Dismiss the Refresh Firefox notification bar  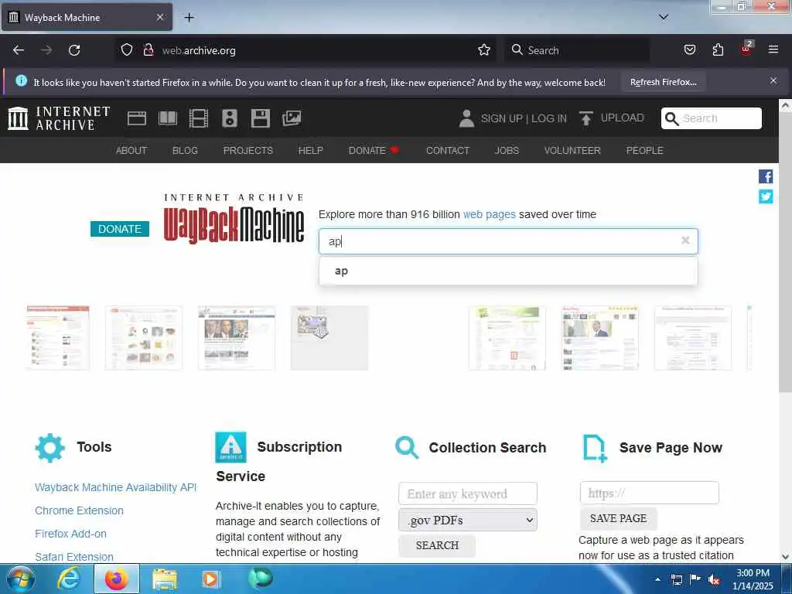[x=773, y=80]
